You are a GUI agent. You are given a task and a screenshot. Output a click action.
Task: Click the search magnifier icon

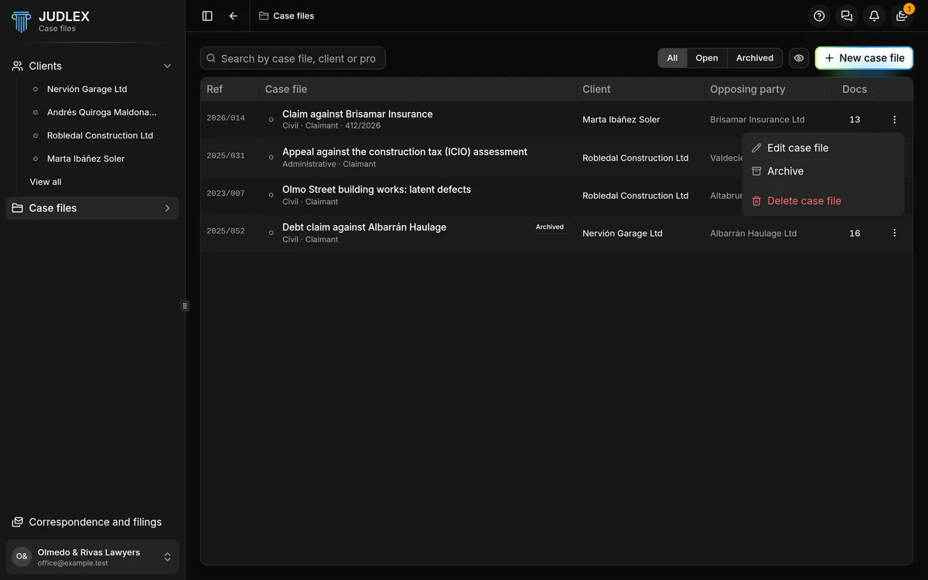[211, 58]
